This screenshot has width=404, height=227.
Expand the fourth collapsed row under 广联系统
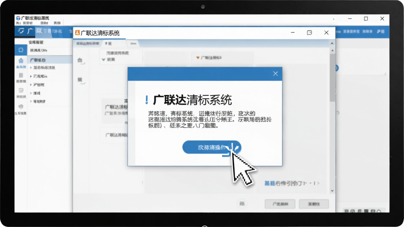tap(31, 93)
